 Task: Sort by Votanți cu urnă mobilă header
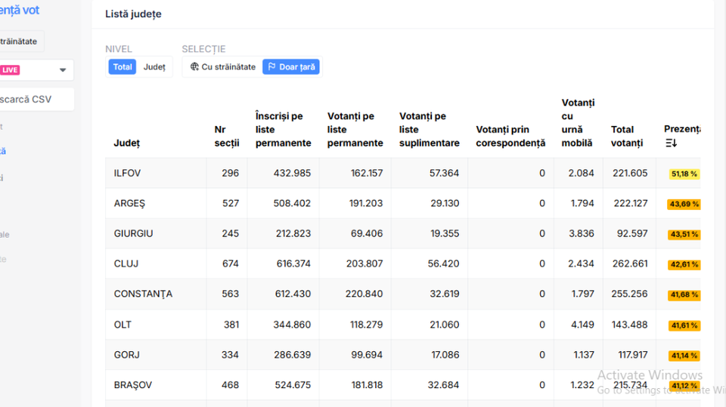coord(578,123)
